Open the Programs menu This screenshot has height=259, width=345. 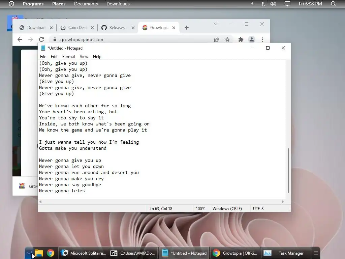[33, 4]
